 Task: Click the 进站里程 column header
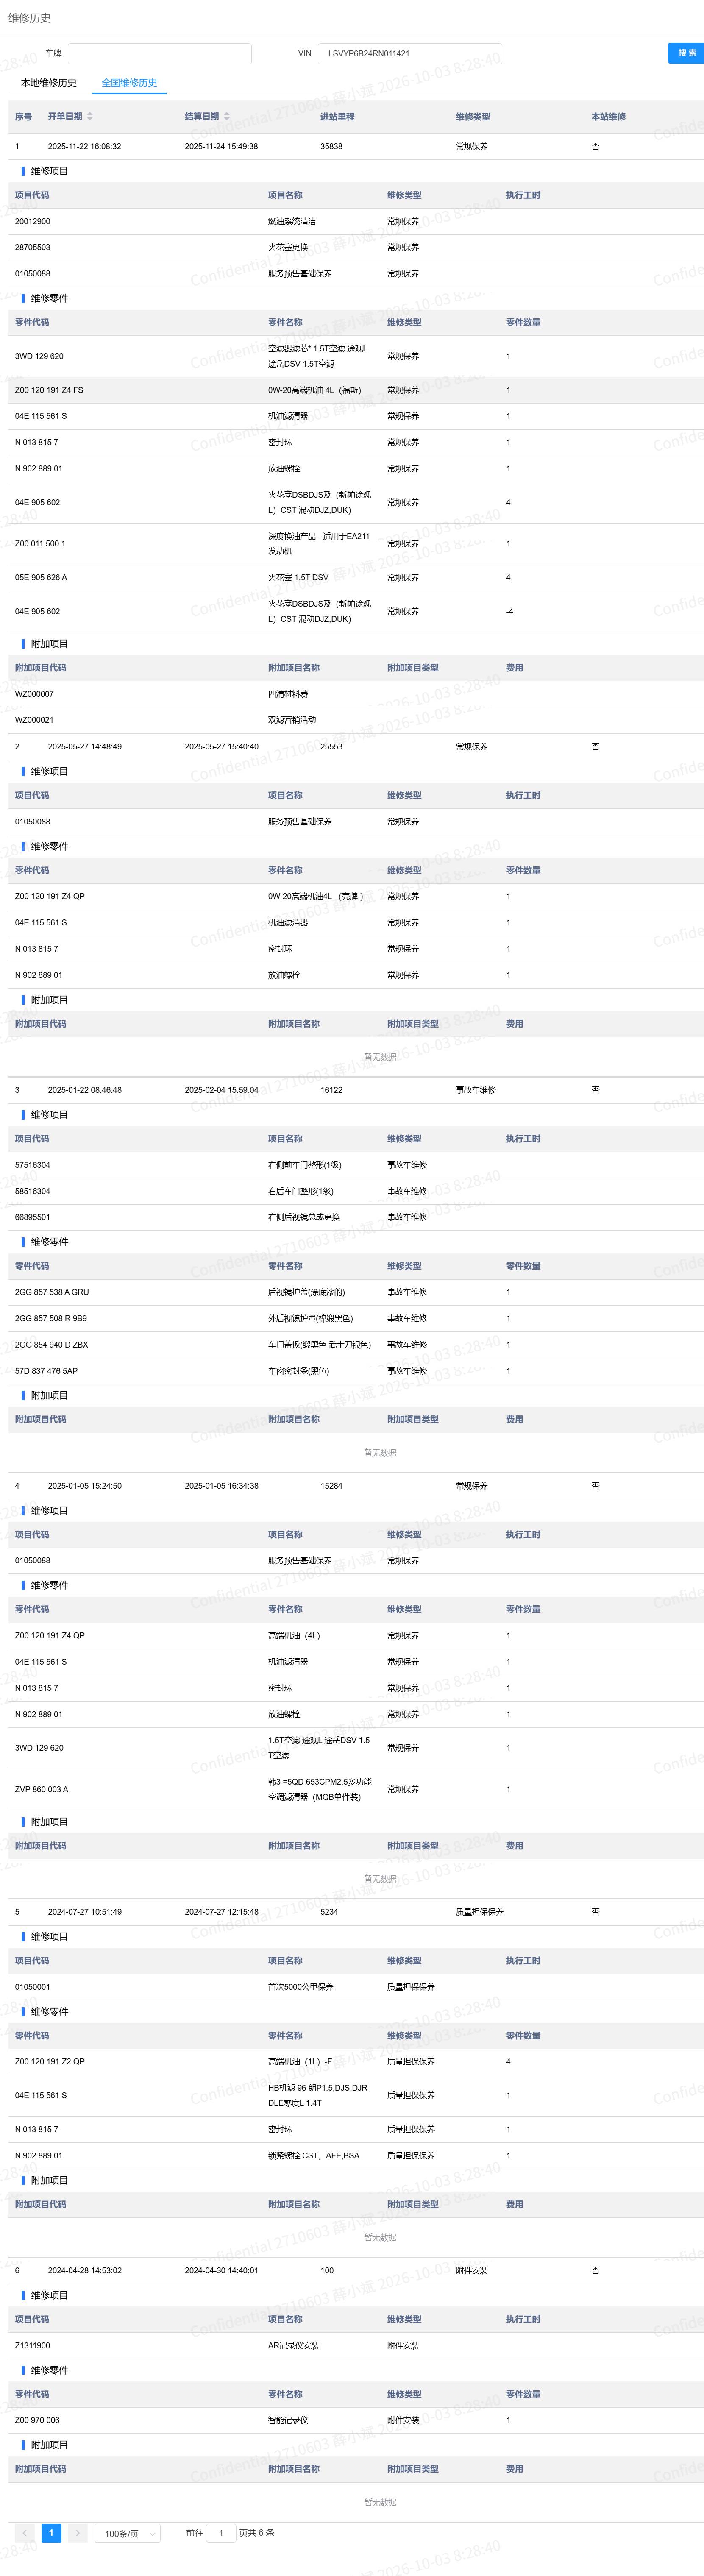[337, 117]
